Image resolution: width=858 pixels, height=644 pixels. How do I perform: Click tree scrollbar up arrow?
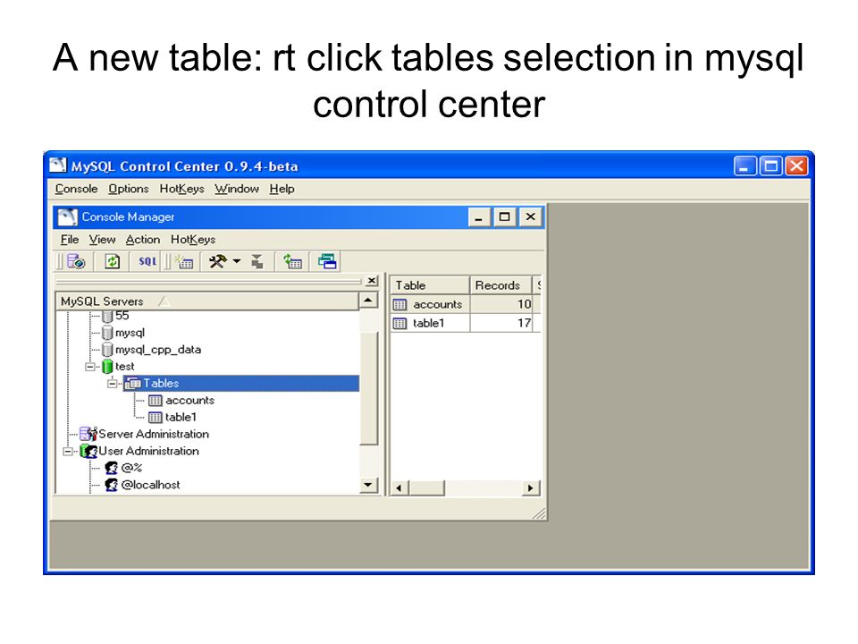click(x=368, y=301)
